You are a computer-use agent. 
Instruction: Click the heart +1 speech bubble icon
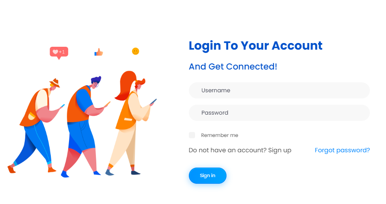(x=59, y=53)
